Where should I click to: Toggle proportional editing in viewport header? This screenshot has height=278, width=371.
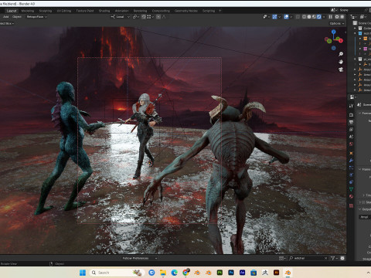click(158, 17)
